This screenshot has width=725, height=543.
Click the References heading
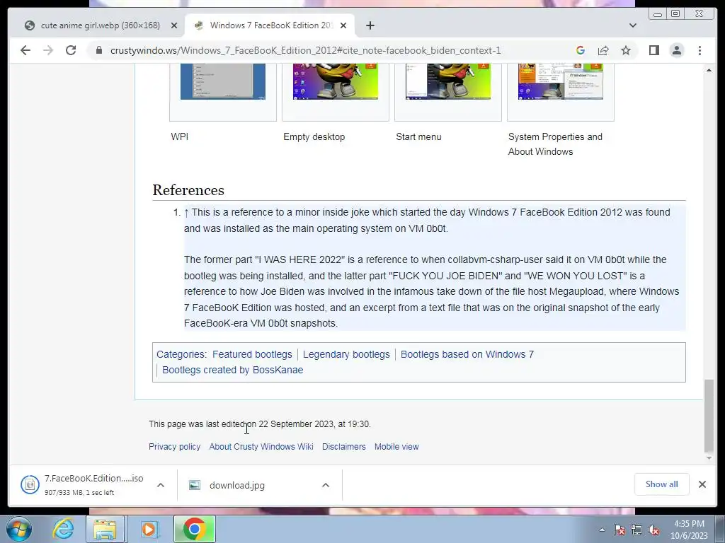[188, 190]
